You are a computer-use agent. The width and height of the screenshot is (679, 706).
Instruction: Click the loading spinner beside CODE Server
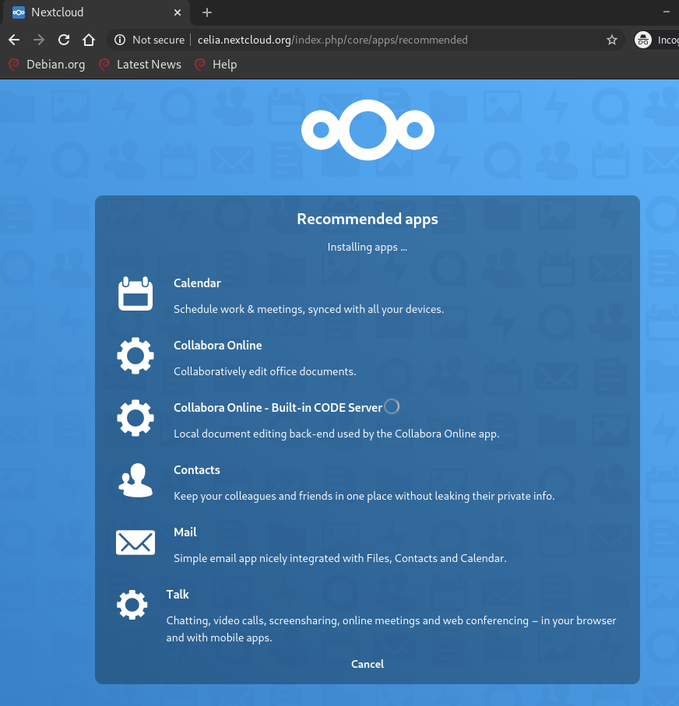click(x=392, y=406)
